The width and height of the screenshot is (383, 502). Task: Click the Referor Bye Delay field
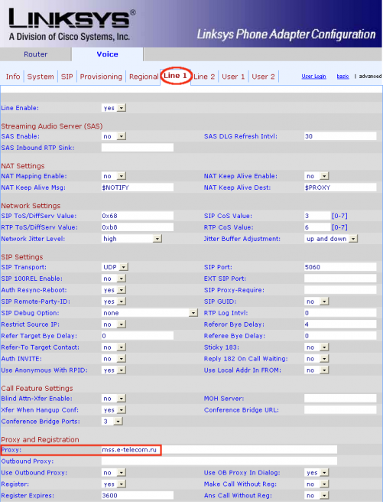[x=340, y=324]
